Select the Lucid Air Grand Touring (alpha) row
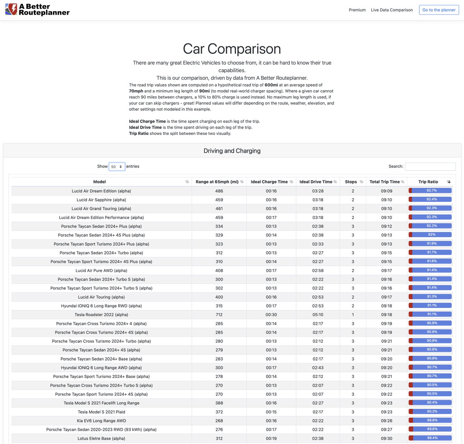Image resolution: width=464 pixels, height=444 pixels. (232, 209)
